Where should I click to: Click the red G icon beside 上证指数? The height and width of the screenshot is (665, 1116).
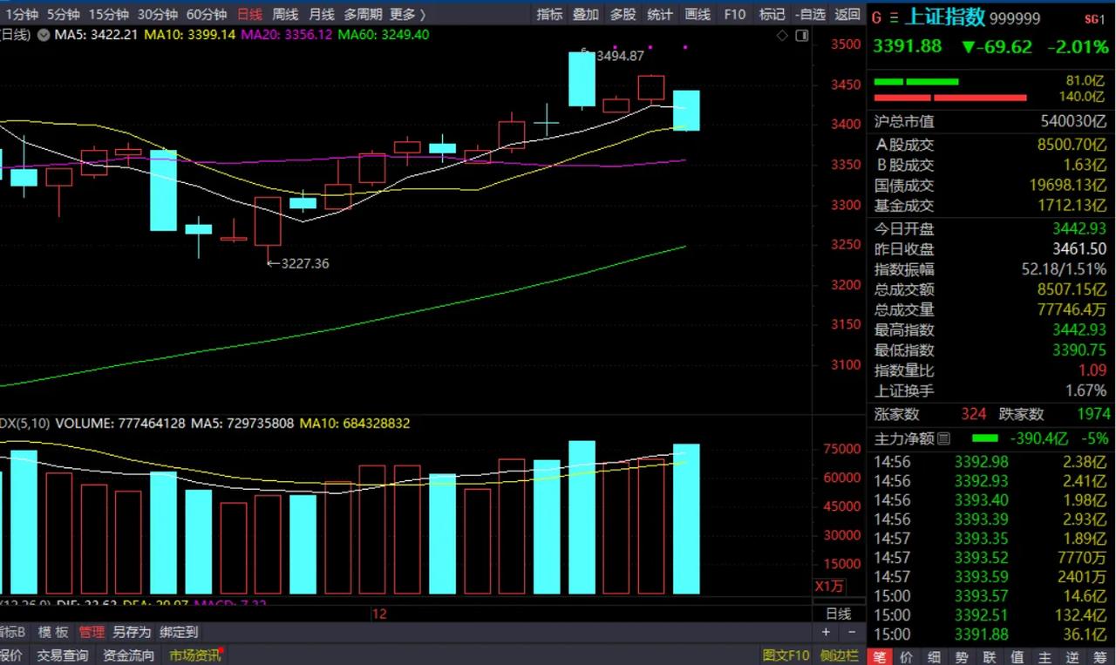[x=876, y=18]
